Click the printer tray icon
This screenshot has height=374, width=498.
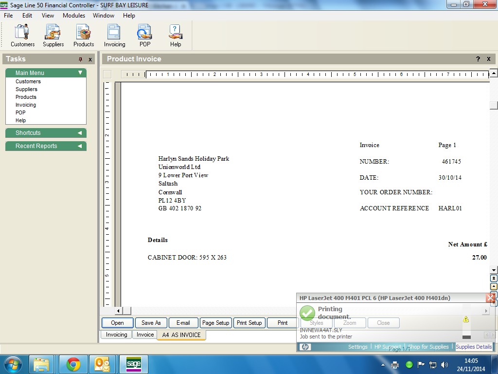[395, 365]
